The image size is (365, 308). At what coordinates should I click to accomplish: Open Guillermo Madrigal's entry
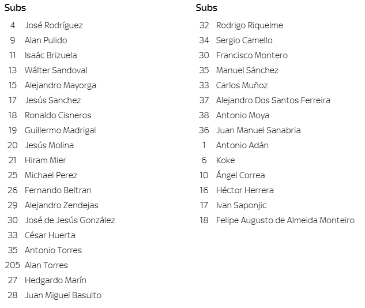[60, 130]
